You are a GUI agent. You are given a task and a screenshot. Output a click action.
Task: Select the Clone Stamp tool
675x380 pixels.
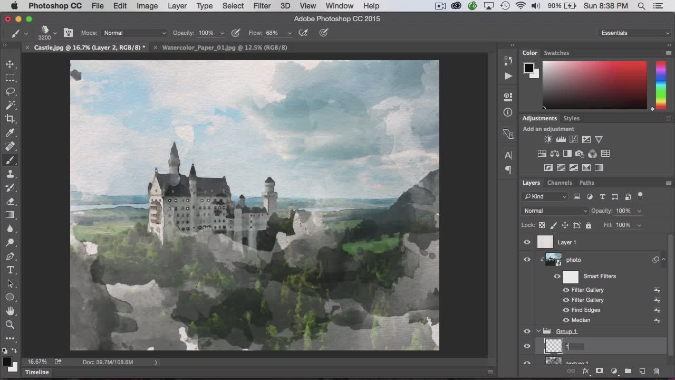point(10,174)
